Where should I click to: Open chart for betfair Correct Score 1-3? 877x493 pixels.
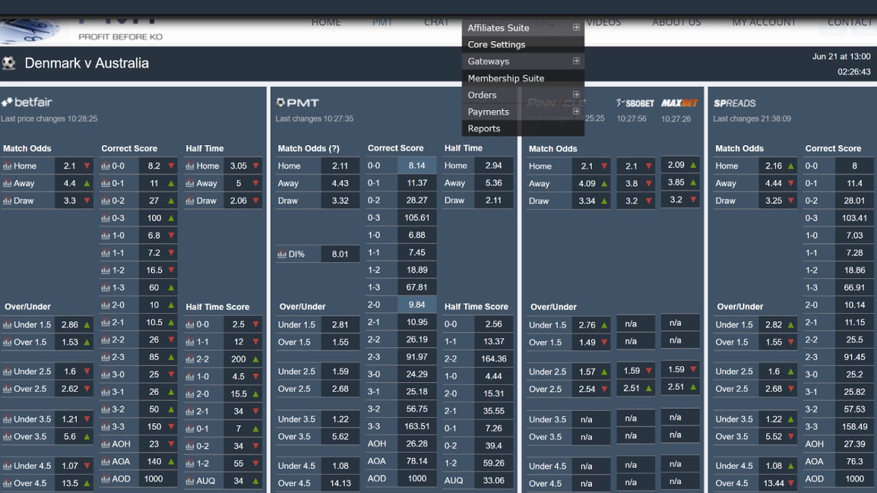point(106,288)
